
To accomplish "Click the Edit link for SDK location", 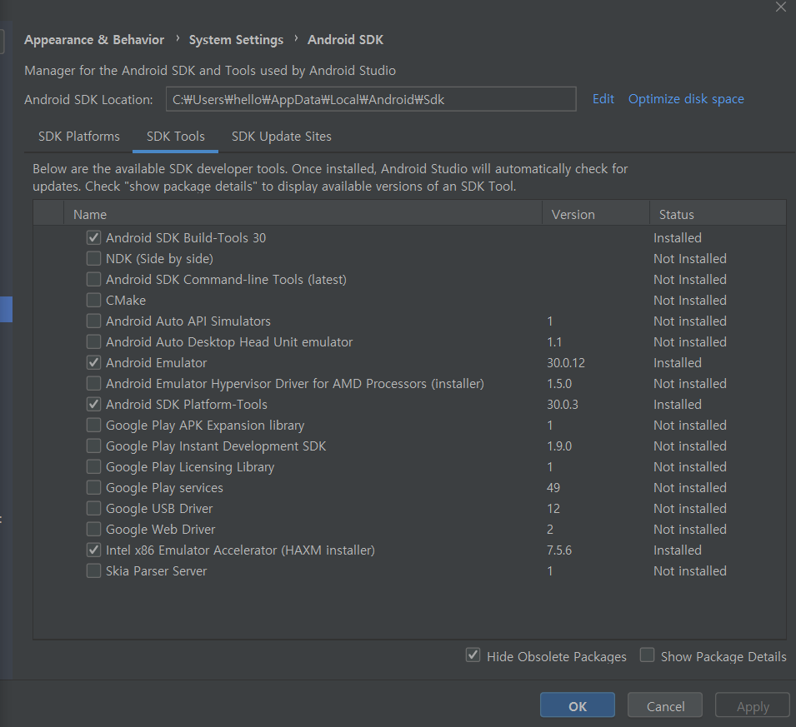I will [603, 99].
